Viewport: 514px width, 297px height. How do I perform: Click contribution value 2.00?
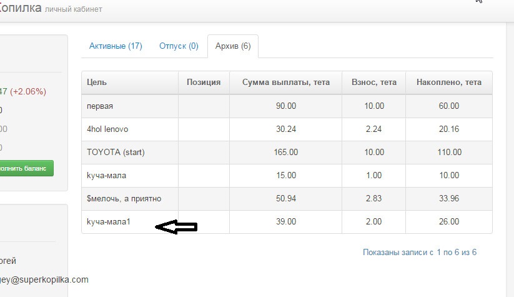[373, 221]
